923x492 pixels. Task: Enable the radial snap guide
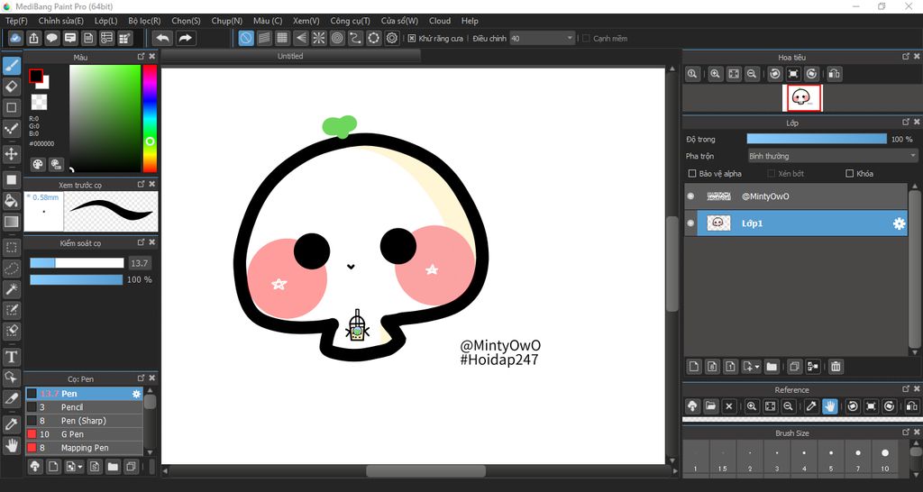click(x=318, y=38)
